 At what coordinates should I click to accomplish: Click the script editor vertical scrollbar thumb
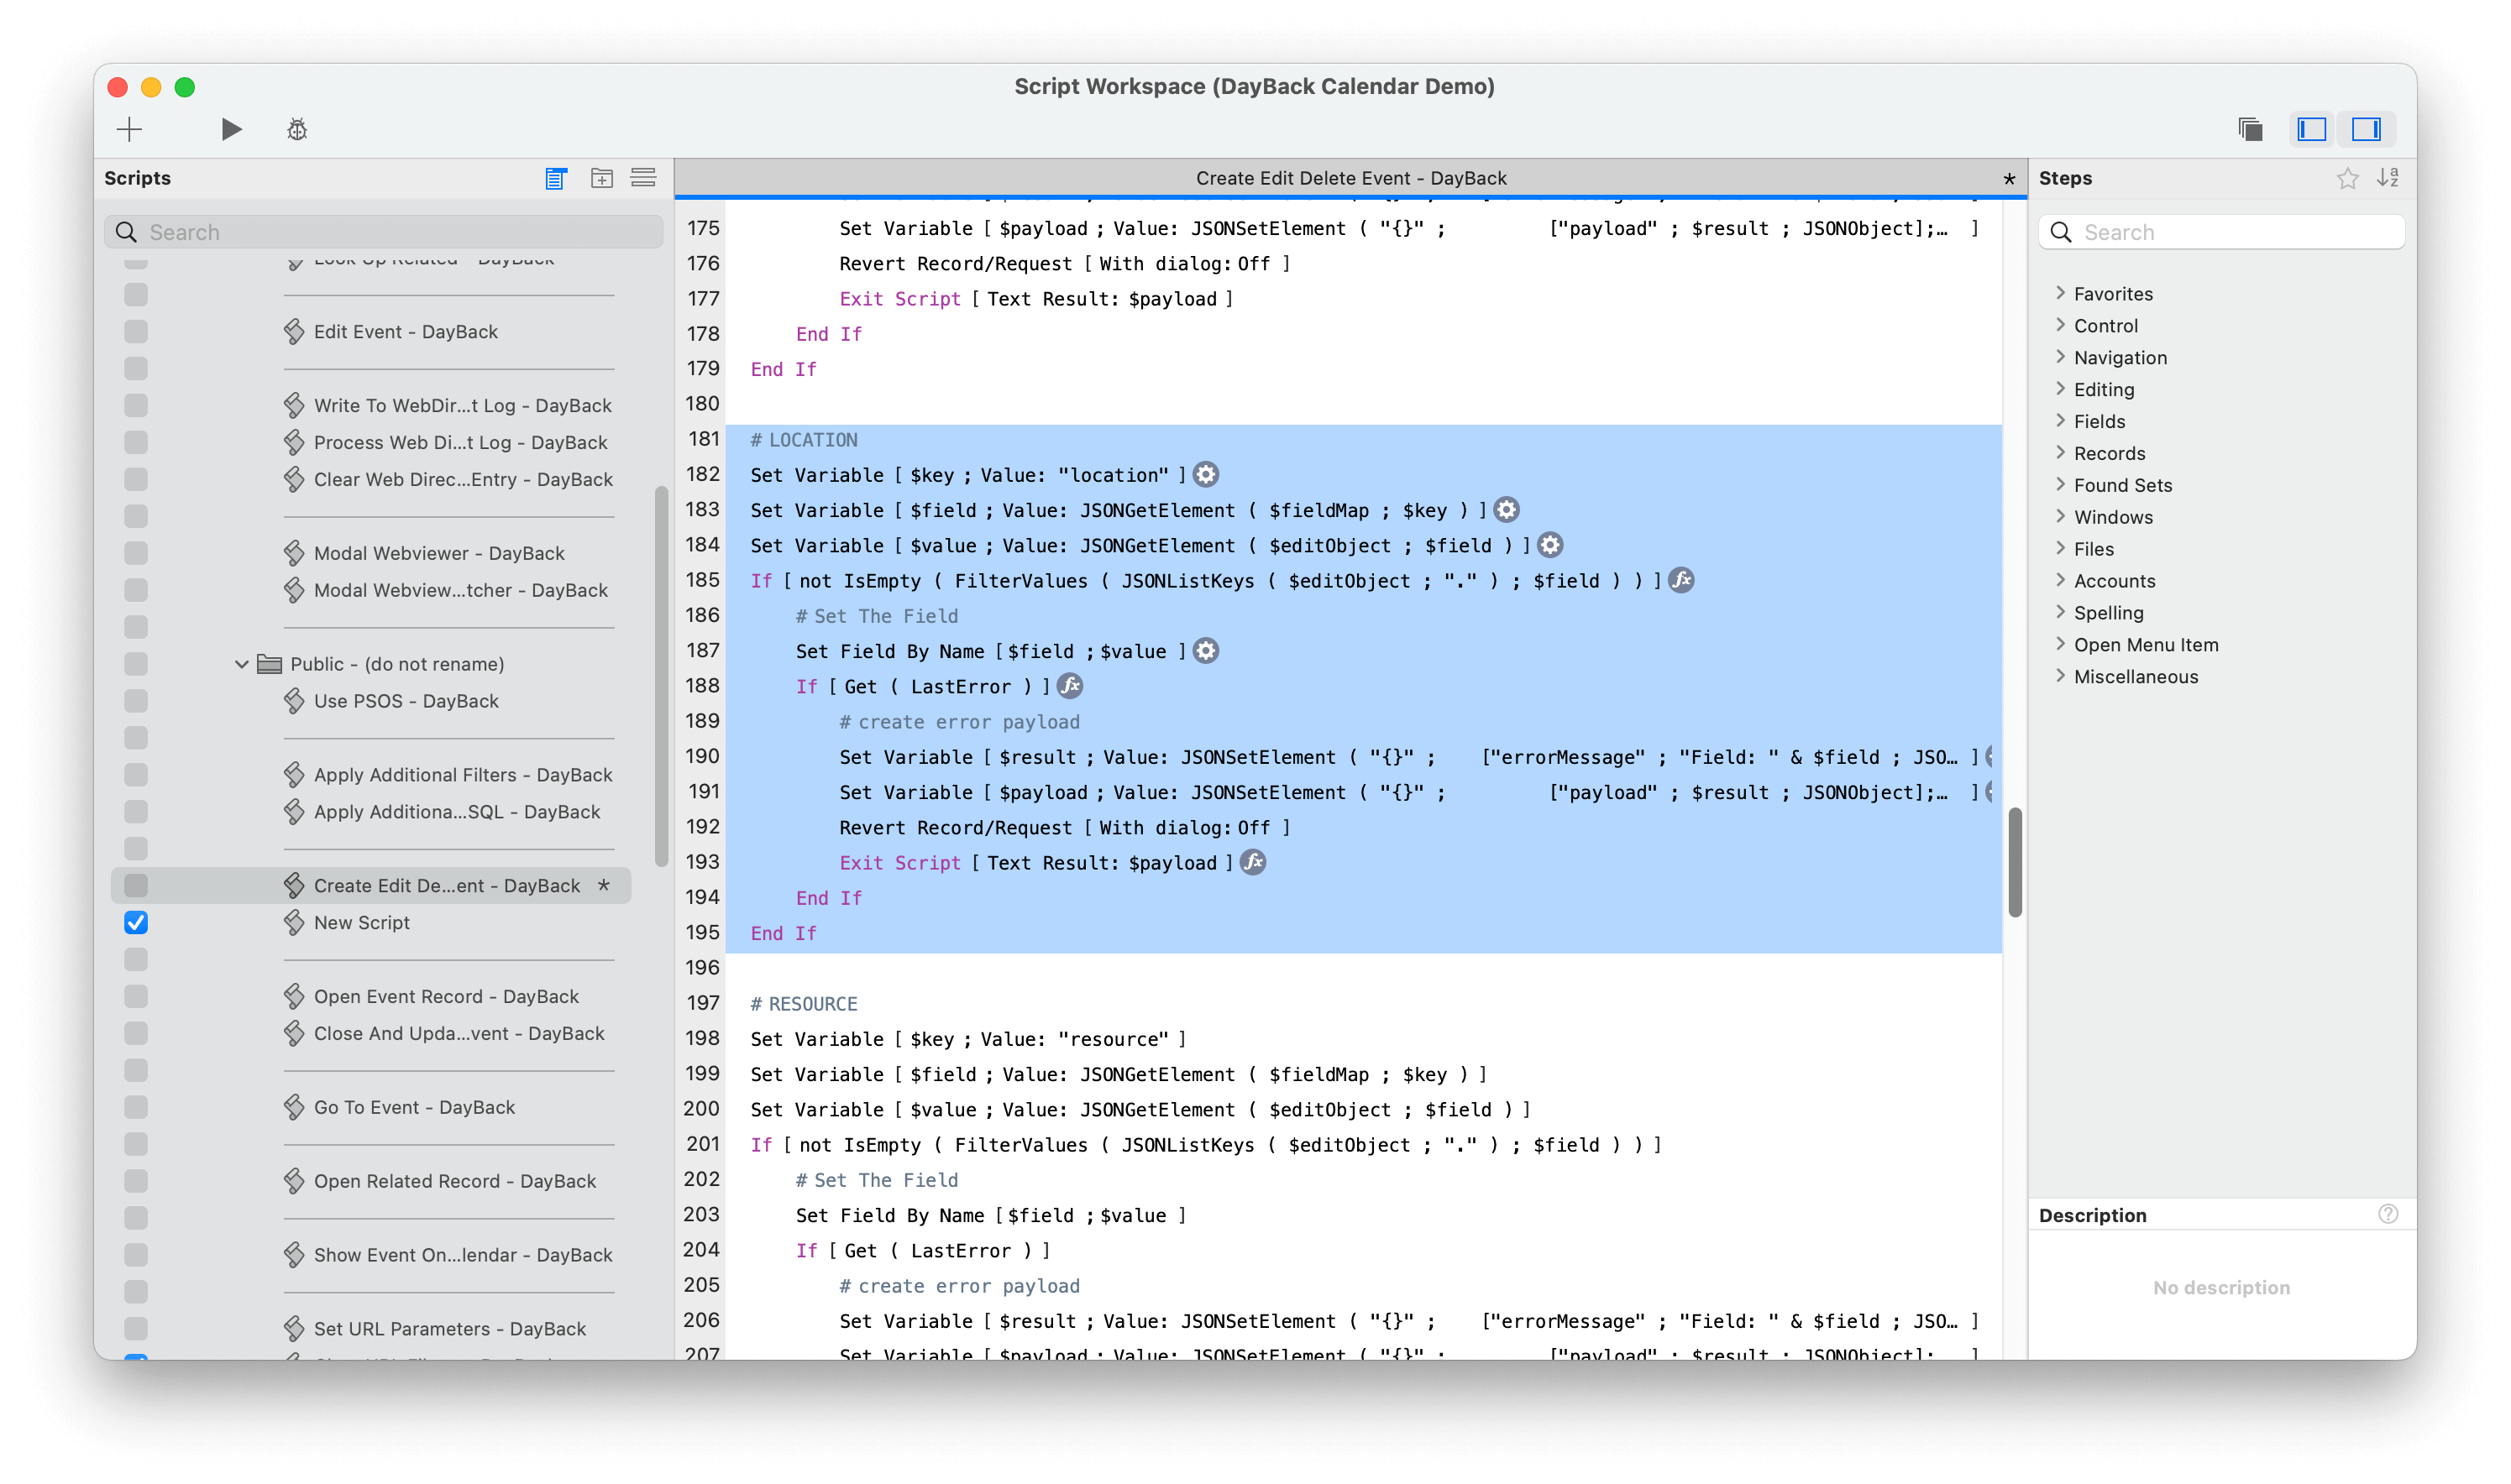coord(2015,861)
